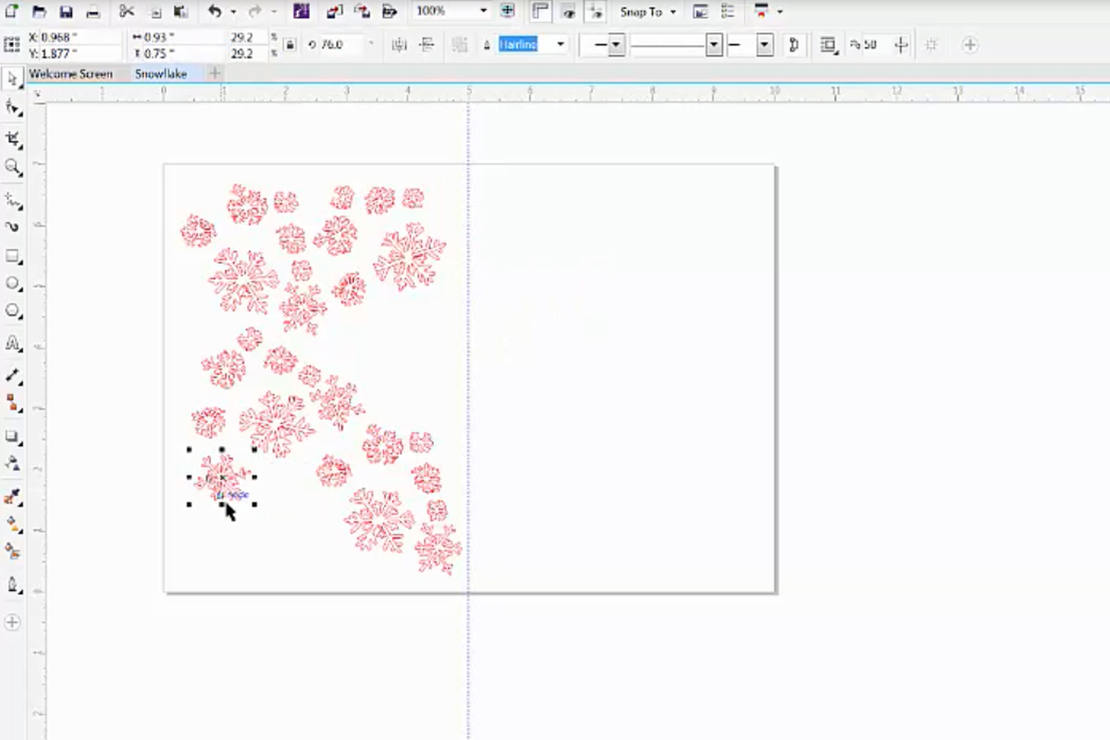Choose the Ellipse tool

tap(13, 284)
